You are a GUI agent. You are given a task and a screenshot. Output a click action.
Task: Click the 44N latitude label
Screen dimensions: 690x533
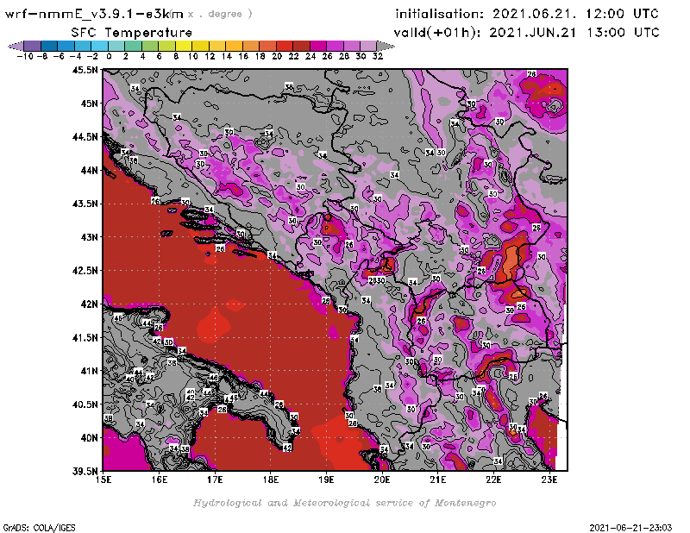tap(89, 170)
